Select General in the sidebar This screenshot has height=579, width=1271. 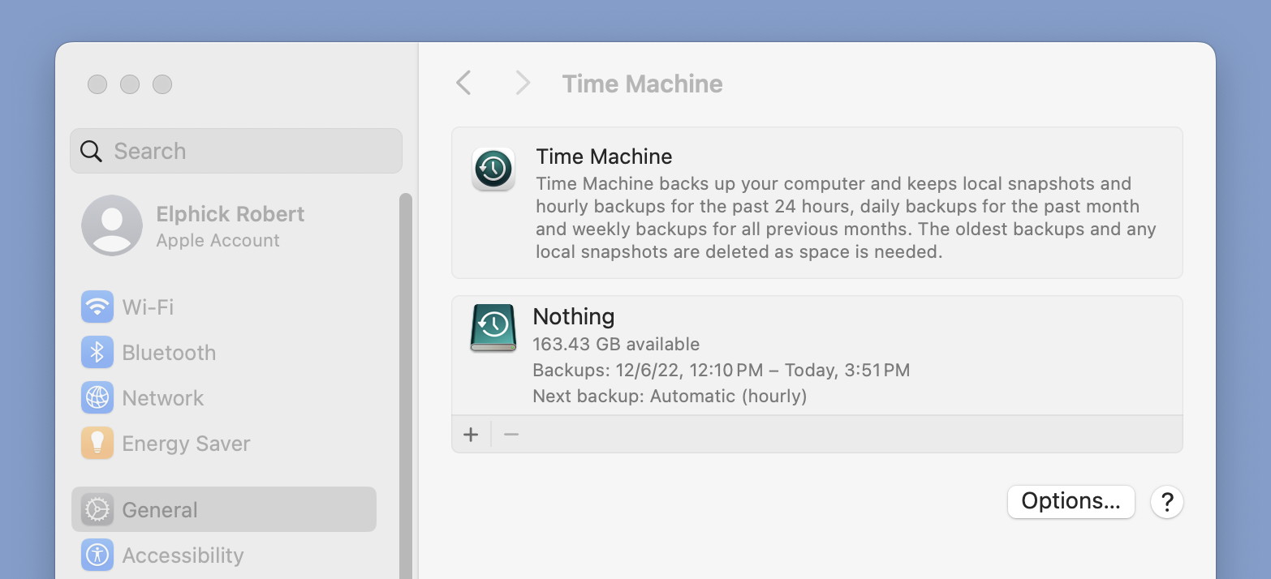tap(224, 509)
